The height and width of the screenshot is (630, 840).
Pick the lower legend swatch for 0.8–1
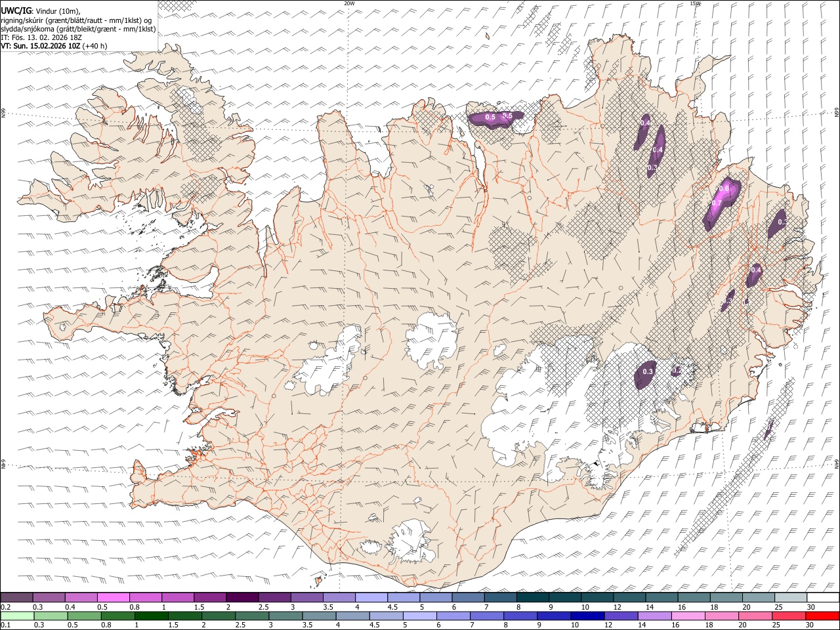[117, 616]
